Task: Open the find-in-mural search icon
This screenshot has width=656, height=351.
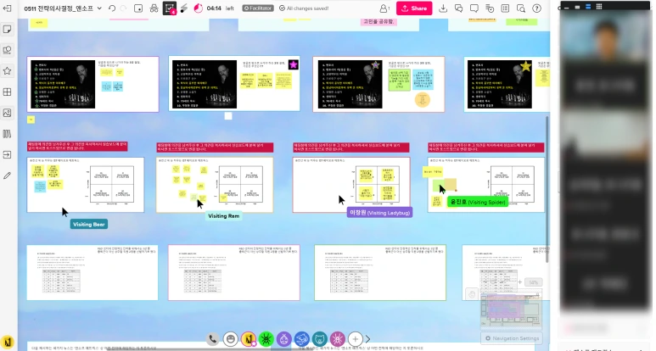Action: (521, 8)
